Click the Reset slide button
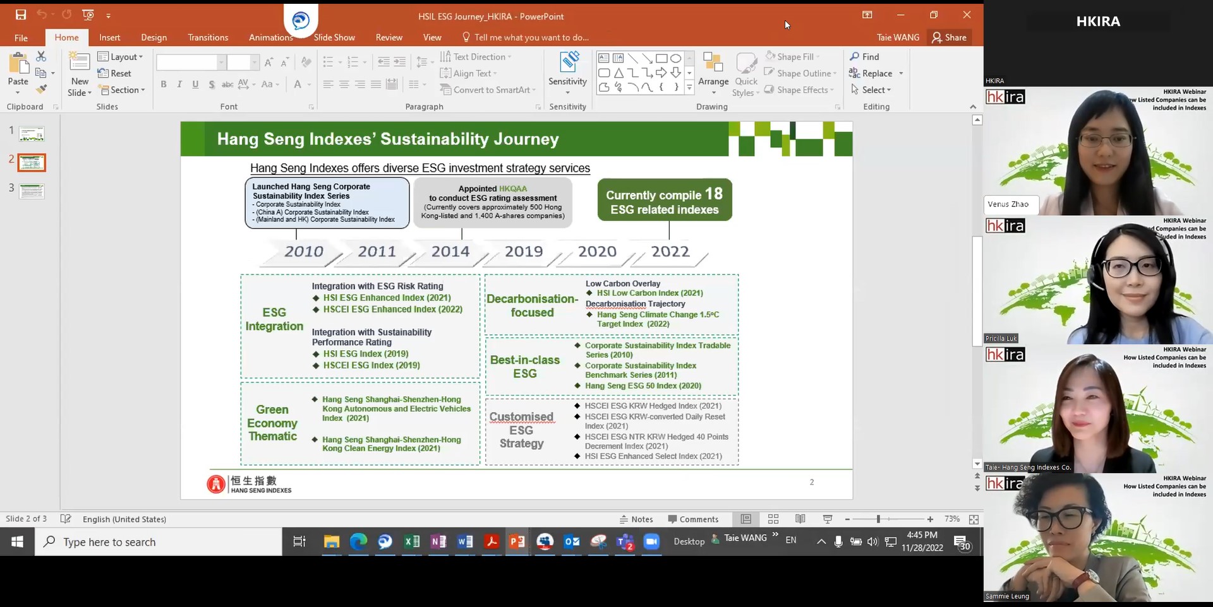The width and height of the screenshot is (1213, 607). tap(114, 73)
